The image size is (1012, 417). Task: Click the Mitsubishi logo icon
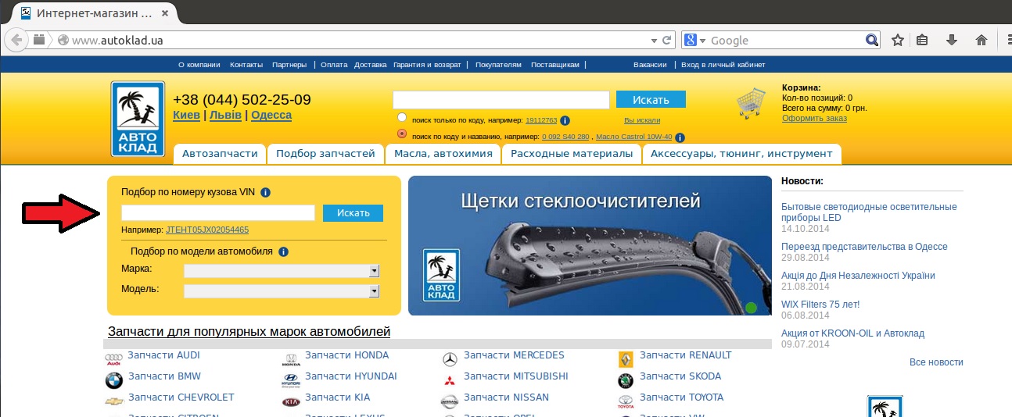(450, 381)
